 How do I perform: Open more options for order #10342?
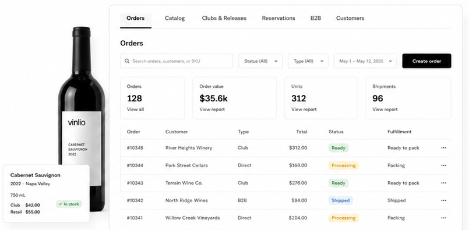pyautogui.click(x=443, y=200)
